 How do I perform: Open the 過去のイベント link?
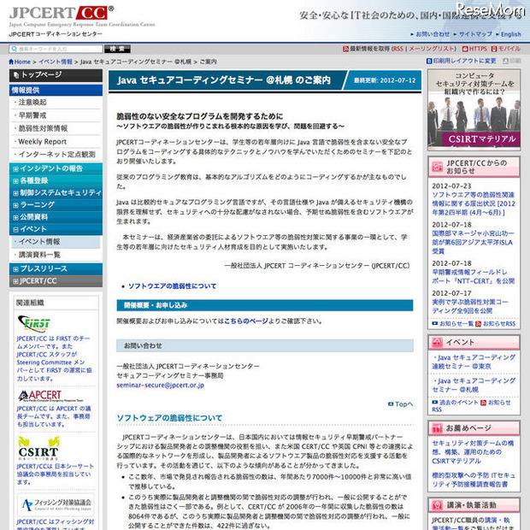(458, 403)
